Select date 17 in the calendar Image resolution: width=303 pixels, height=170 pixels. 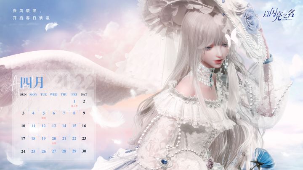(23, 139)
